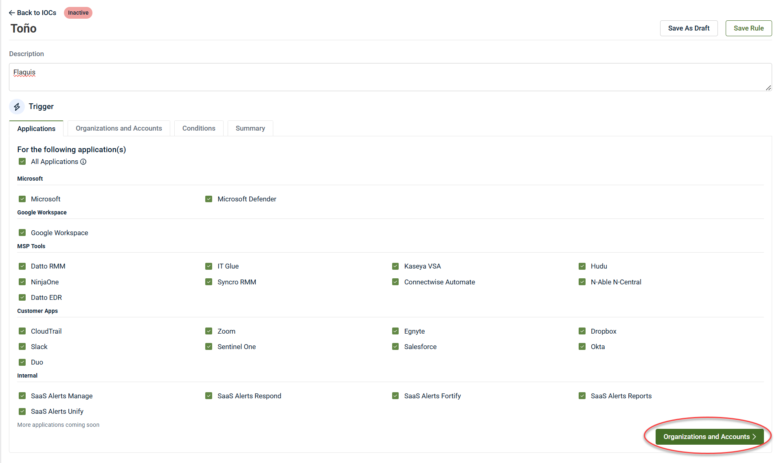Uncheck the All Applications checkbox
Screen dimensions: 779x463
(22, 162)
